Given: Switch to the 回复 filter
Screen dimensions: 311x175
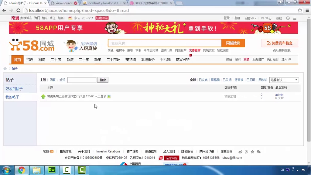Looking at the screenshot, I should [x=53, y=80].
